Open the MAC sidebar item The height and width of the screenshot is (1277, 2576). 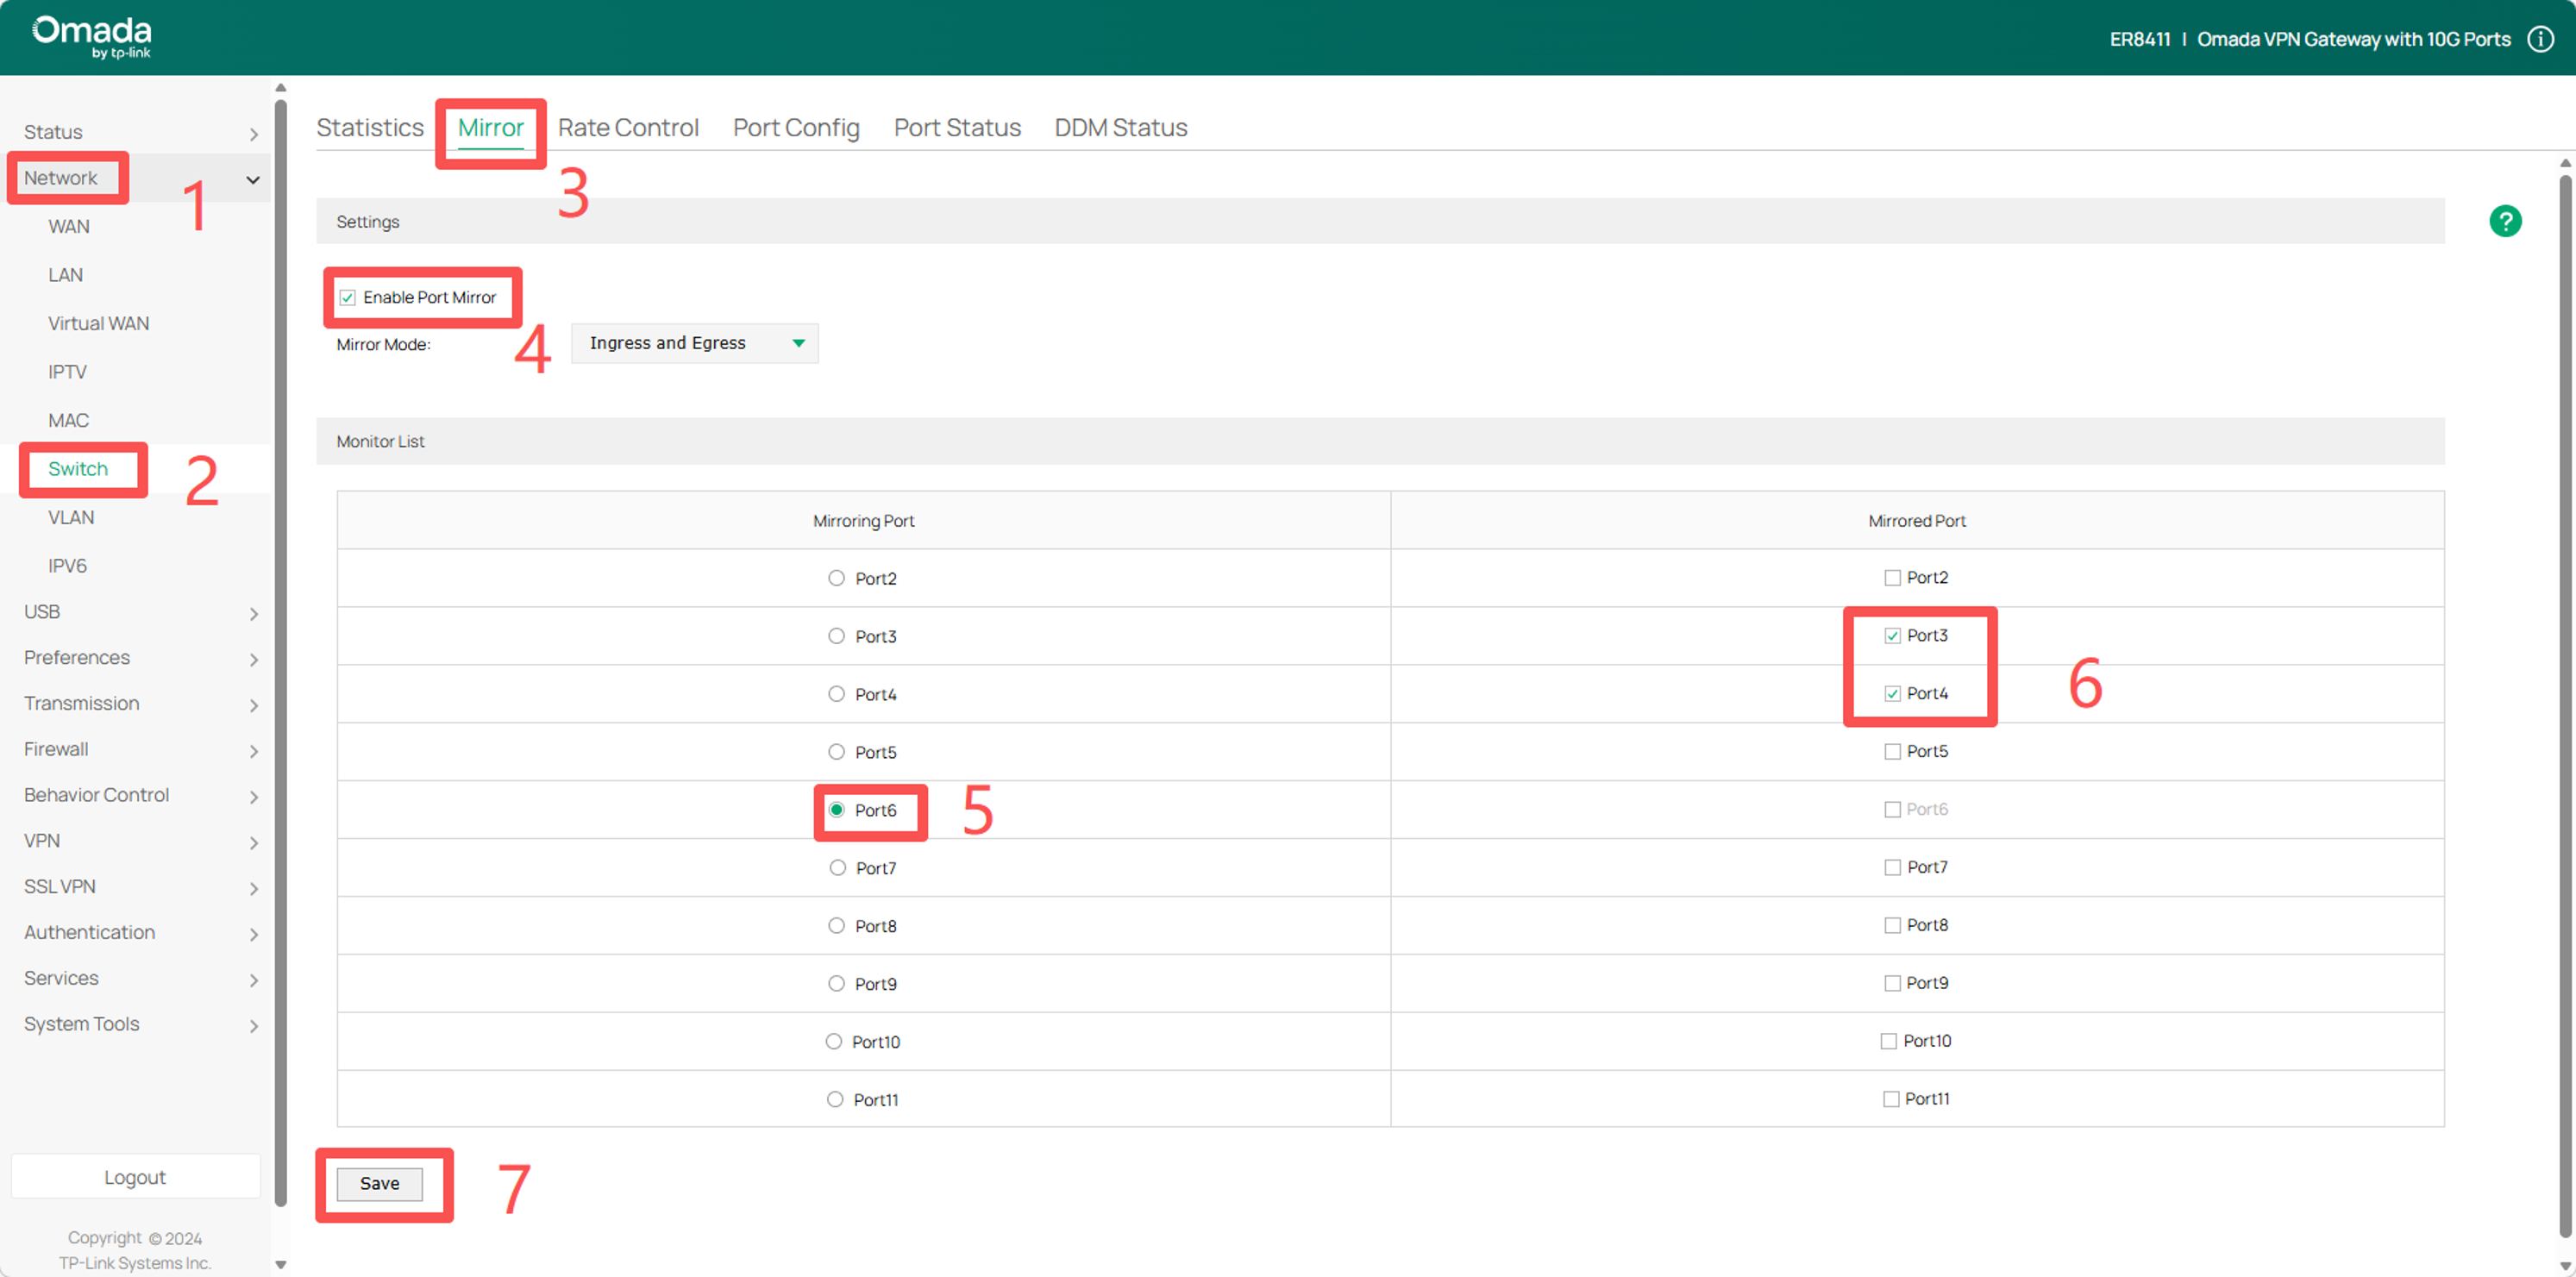pos(68,420)
